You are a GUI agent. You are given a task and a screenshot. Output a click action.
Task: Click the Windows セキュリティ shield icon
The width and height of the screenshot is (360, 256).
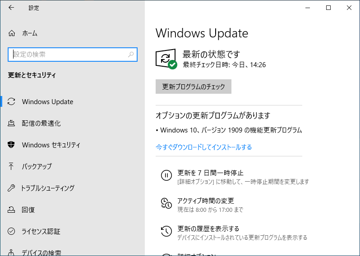point(11,145)
